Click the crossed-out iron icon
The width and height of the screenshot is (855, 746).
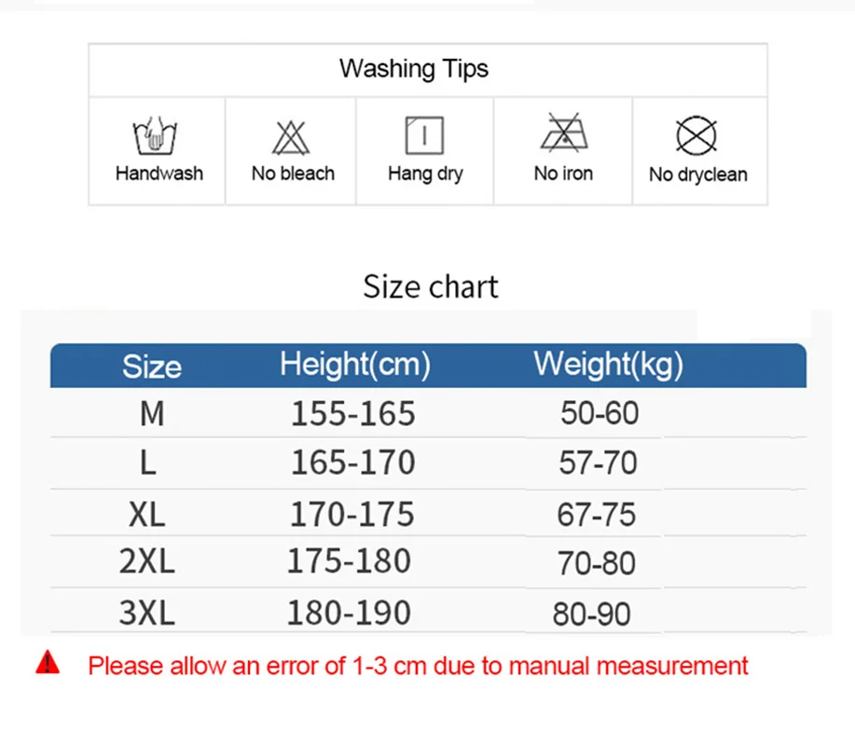(x=563, y=134)
